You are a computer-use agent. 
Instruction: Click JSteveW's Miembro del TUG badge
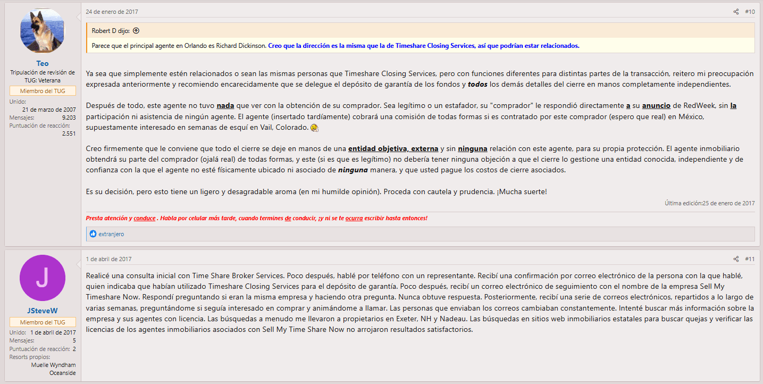tap(43, 322)
